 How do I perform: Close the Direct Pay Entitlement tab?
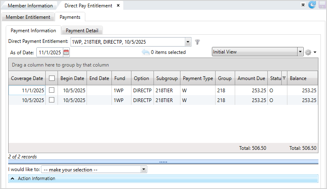[118, 6]
